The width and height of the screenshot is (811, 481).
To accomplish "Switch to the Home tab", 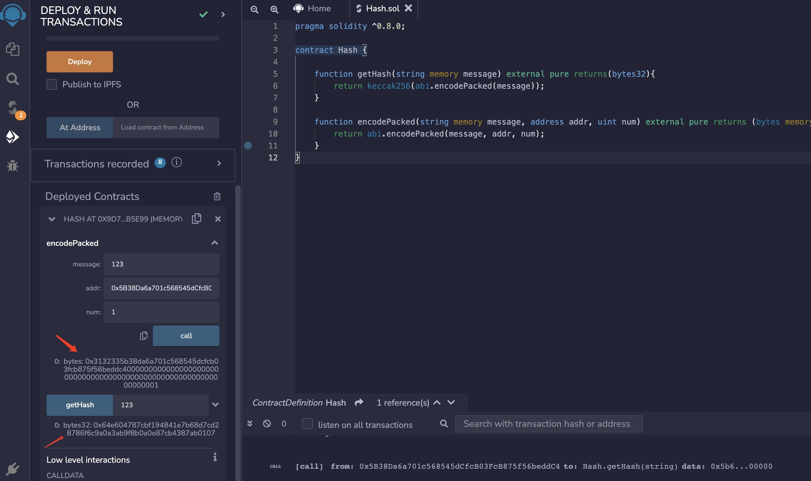I will click(312, 9).
